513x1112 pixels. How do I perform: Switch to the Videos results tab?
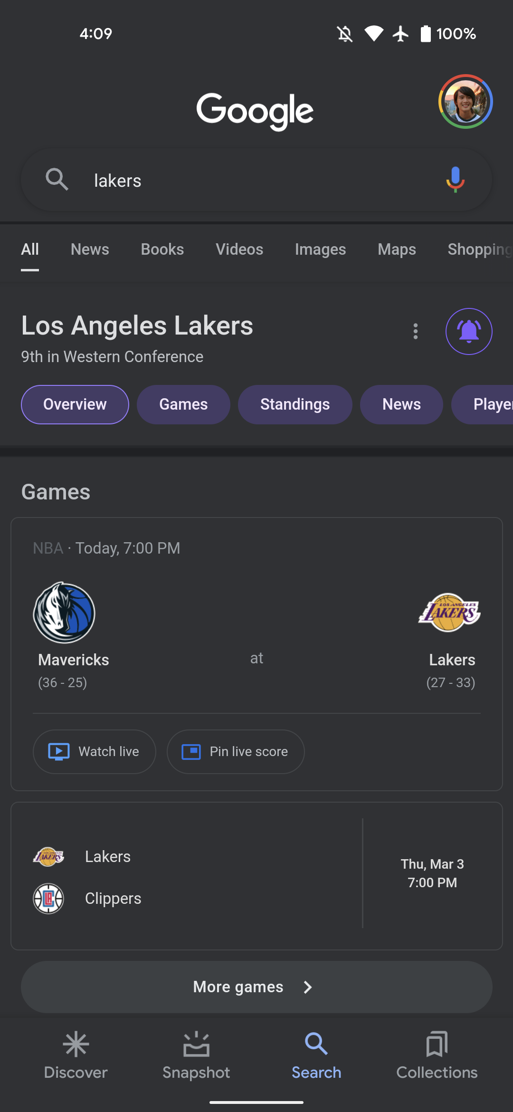click(x=239, y=249)
